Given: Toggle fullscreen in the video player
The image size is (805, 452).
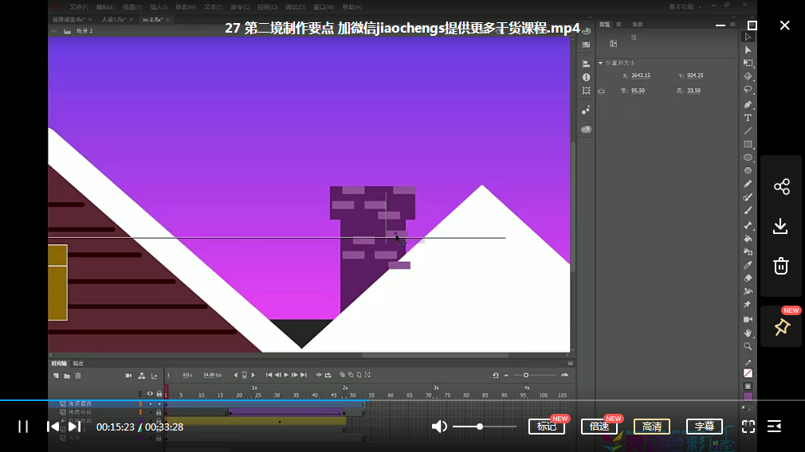Looking at the screenshot, I should [x=748, y=427].
